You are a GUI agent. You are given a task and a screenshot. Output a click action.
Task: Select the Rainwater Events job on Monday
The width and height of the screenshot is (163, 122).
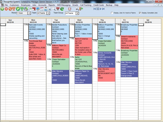37,31
